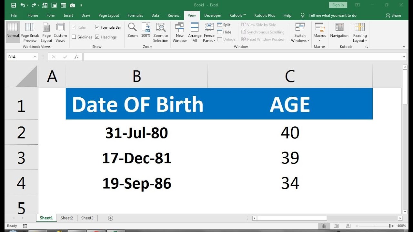Click the 400% zoom level
This screenshot has height=232, width=413.
401,226
